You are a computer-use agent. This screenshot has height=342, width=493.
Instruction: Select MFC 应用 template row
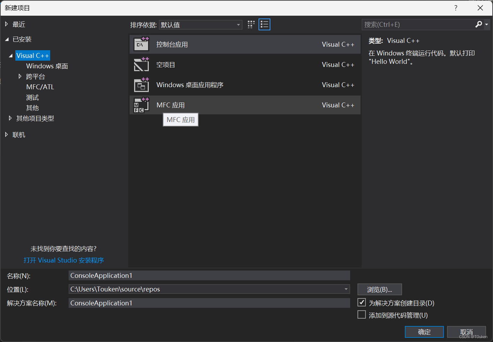[245, 105]
